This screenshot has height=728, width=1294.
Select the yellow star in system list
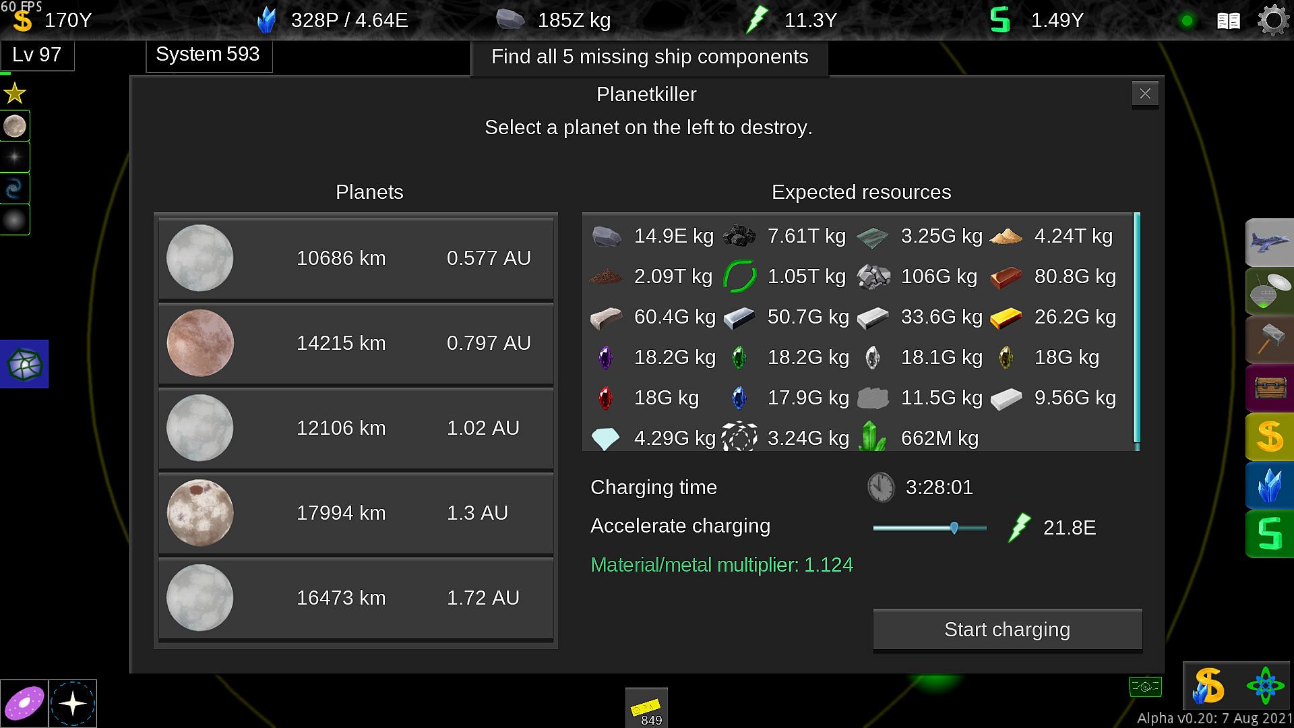pyautogui.click(x=15, y=94)
